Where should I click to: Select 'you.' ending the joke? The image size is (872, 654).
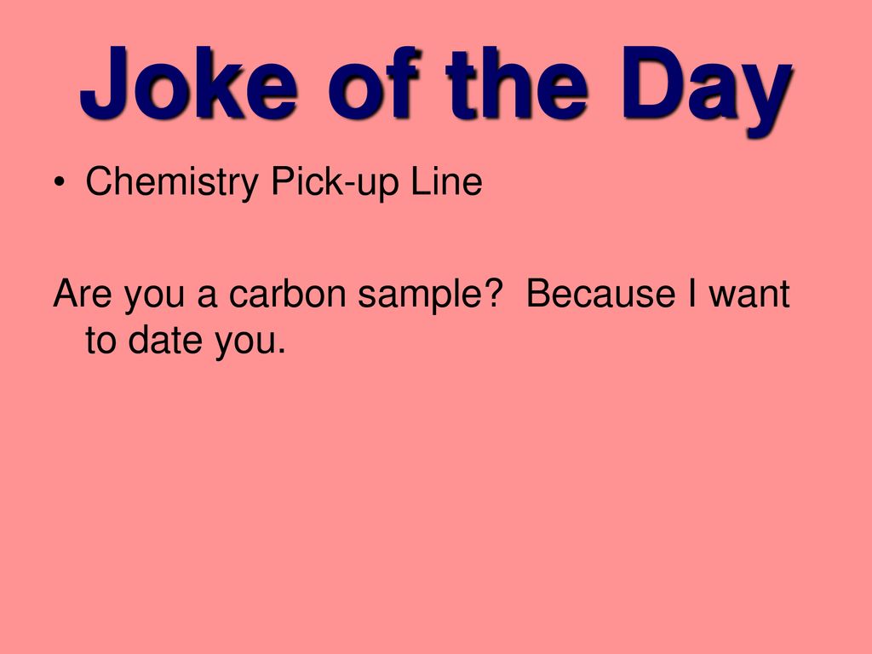250,342
